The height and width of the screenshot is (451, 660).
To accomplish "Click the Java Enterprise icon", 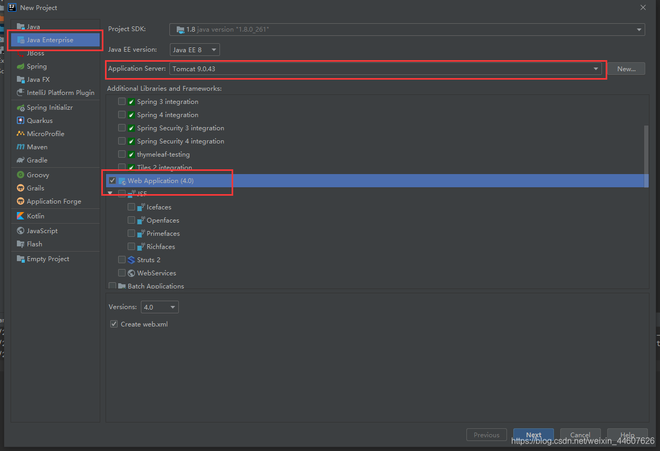I will point(21,40).
